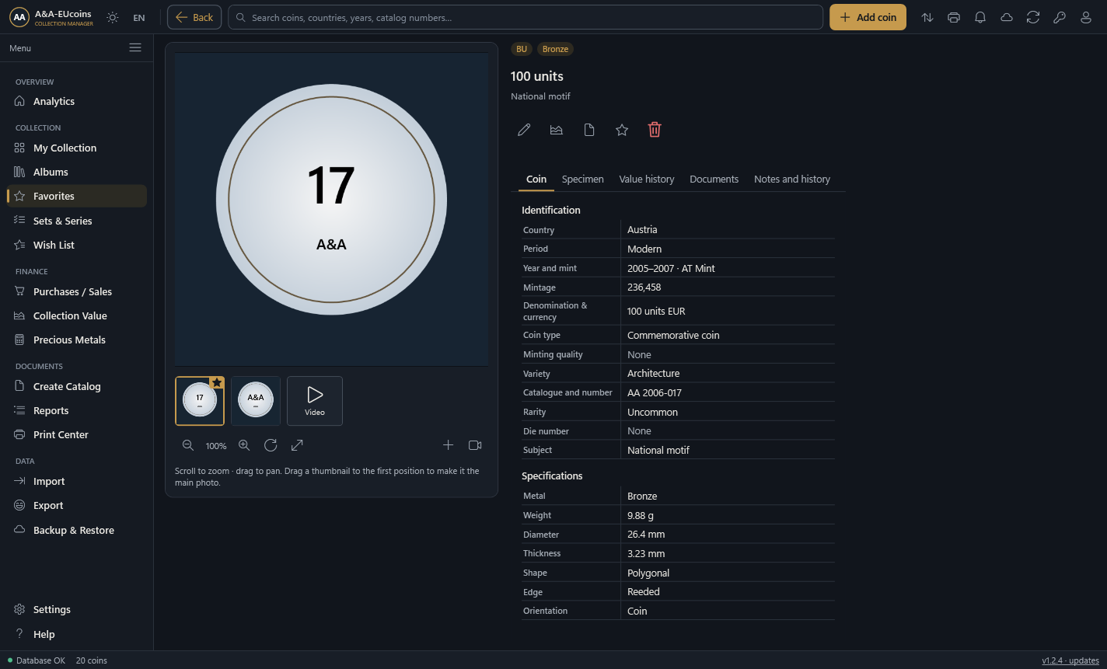Viewport: 1107px width, 669px height.
Task: Click the cloud icon in top bar
Action: coord(1007,17)
